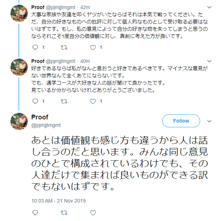Open more options chevron on 40m tweet
The height and width of the screenshot is (221, 221).
pos(209,61)
